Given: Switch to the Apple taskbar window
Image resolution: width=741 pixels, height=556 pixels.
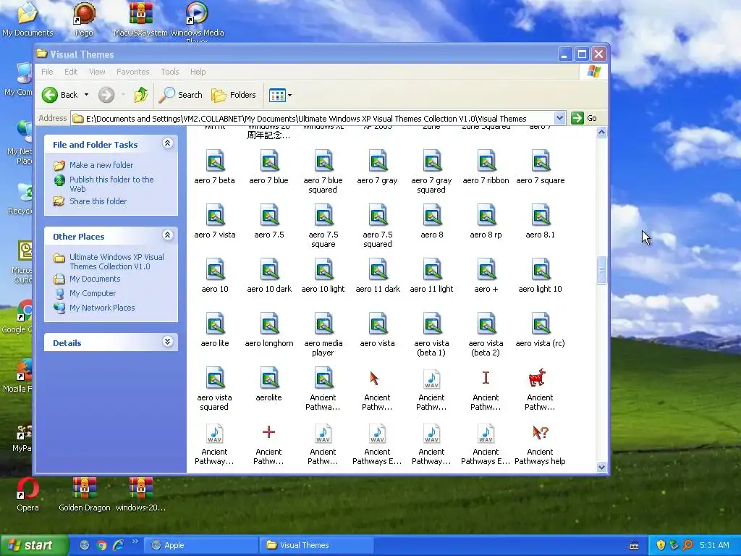Looking at the screenshot, I should [201, 545].
